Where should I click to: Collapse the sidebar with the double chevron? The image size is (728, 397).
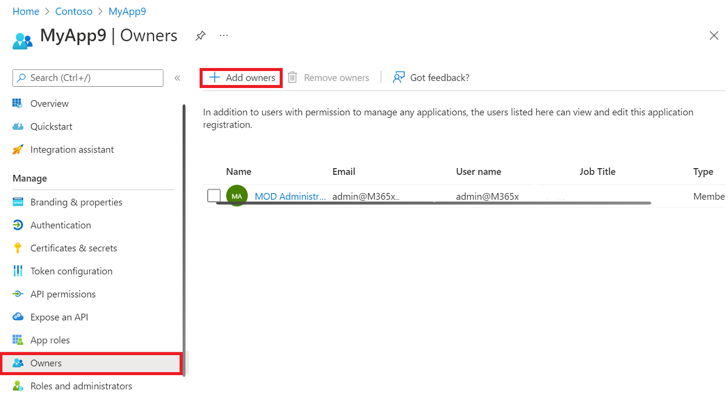click(x=177, y=78)
